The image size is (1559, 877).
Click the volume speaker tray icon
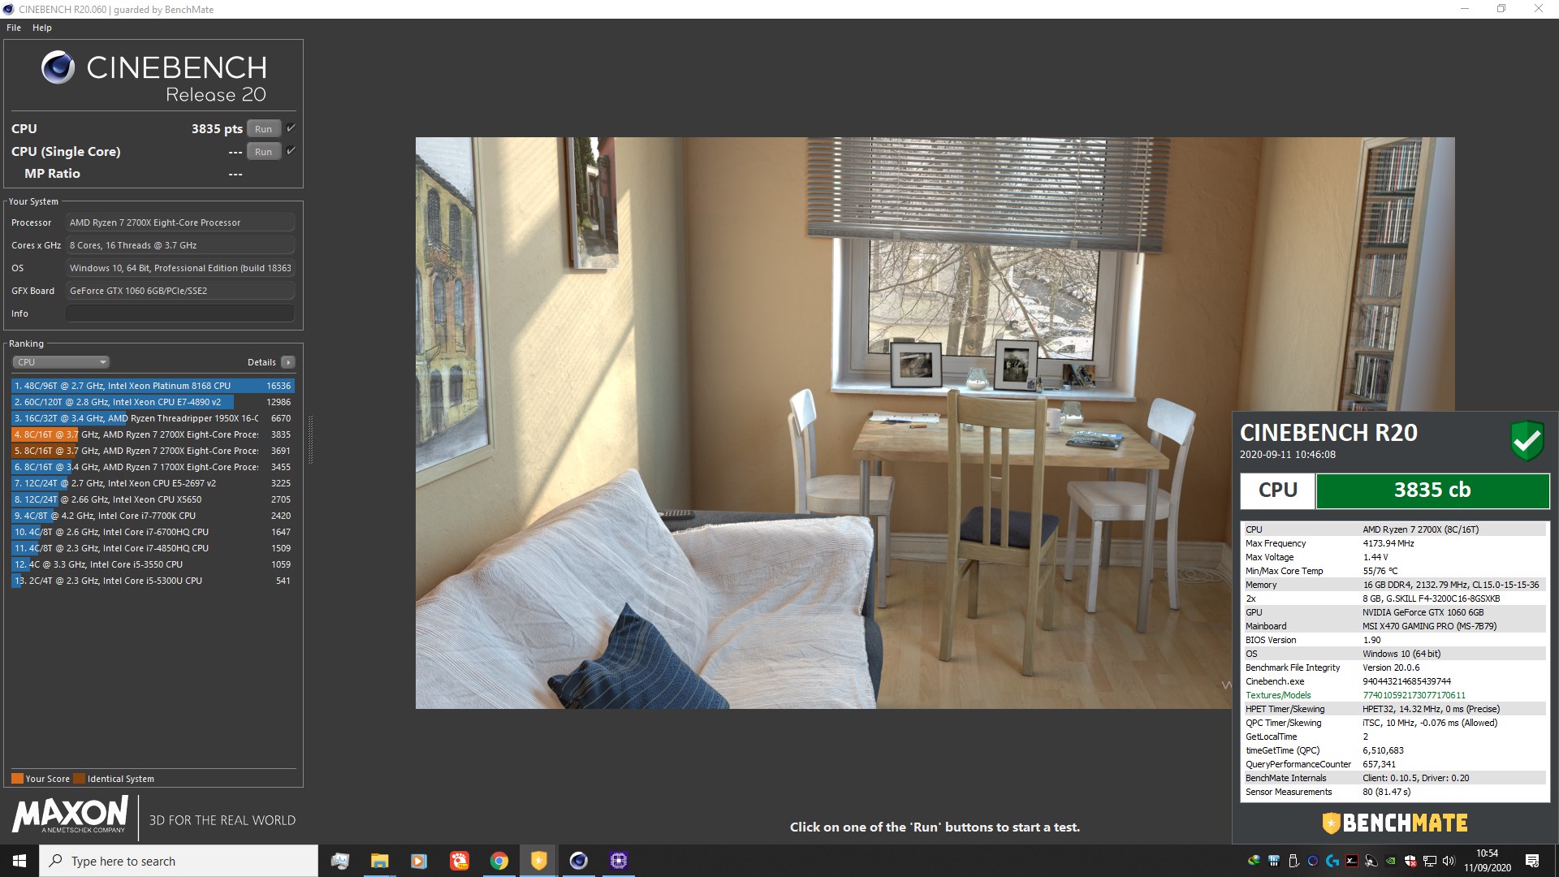point(1449,861)
